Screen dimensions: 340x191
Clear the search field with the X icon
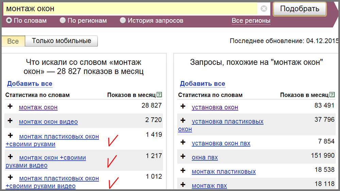click(264, 9)
